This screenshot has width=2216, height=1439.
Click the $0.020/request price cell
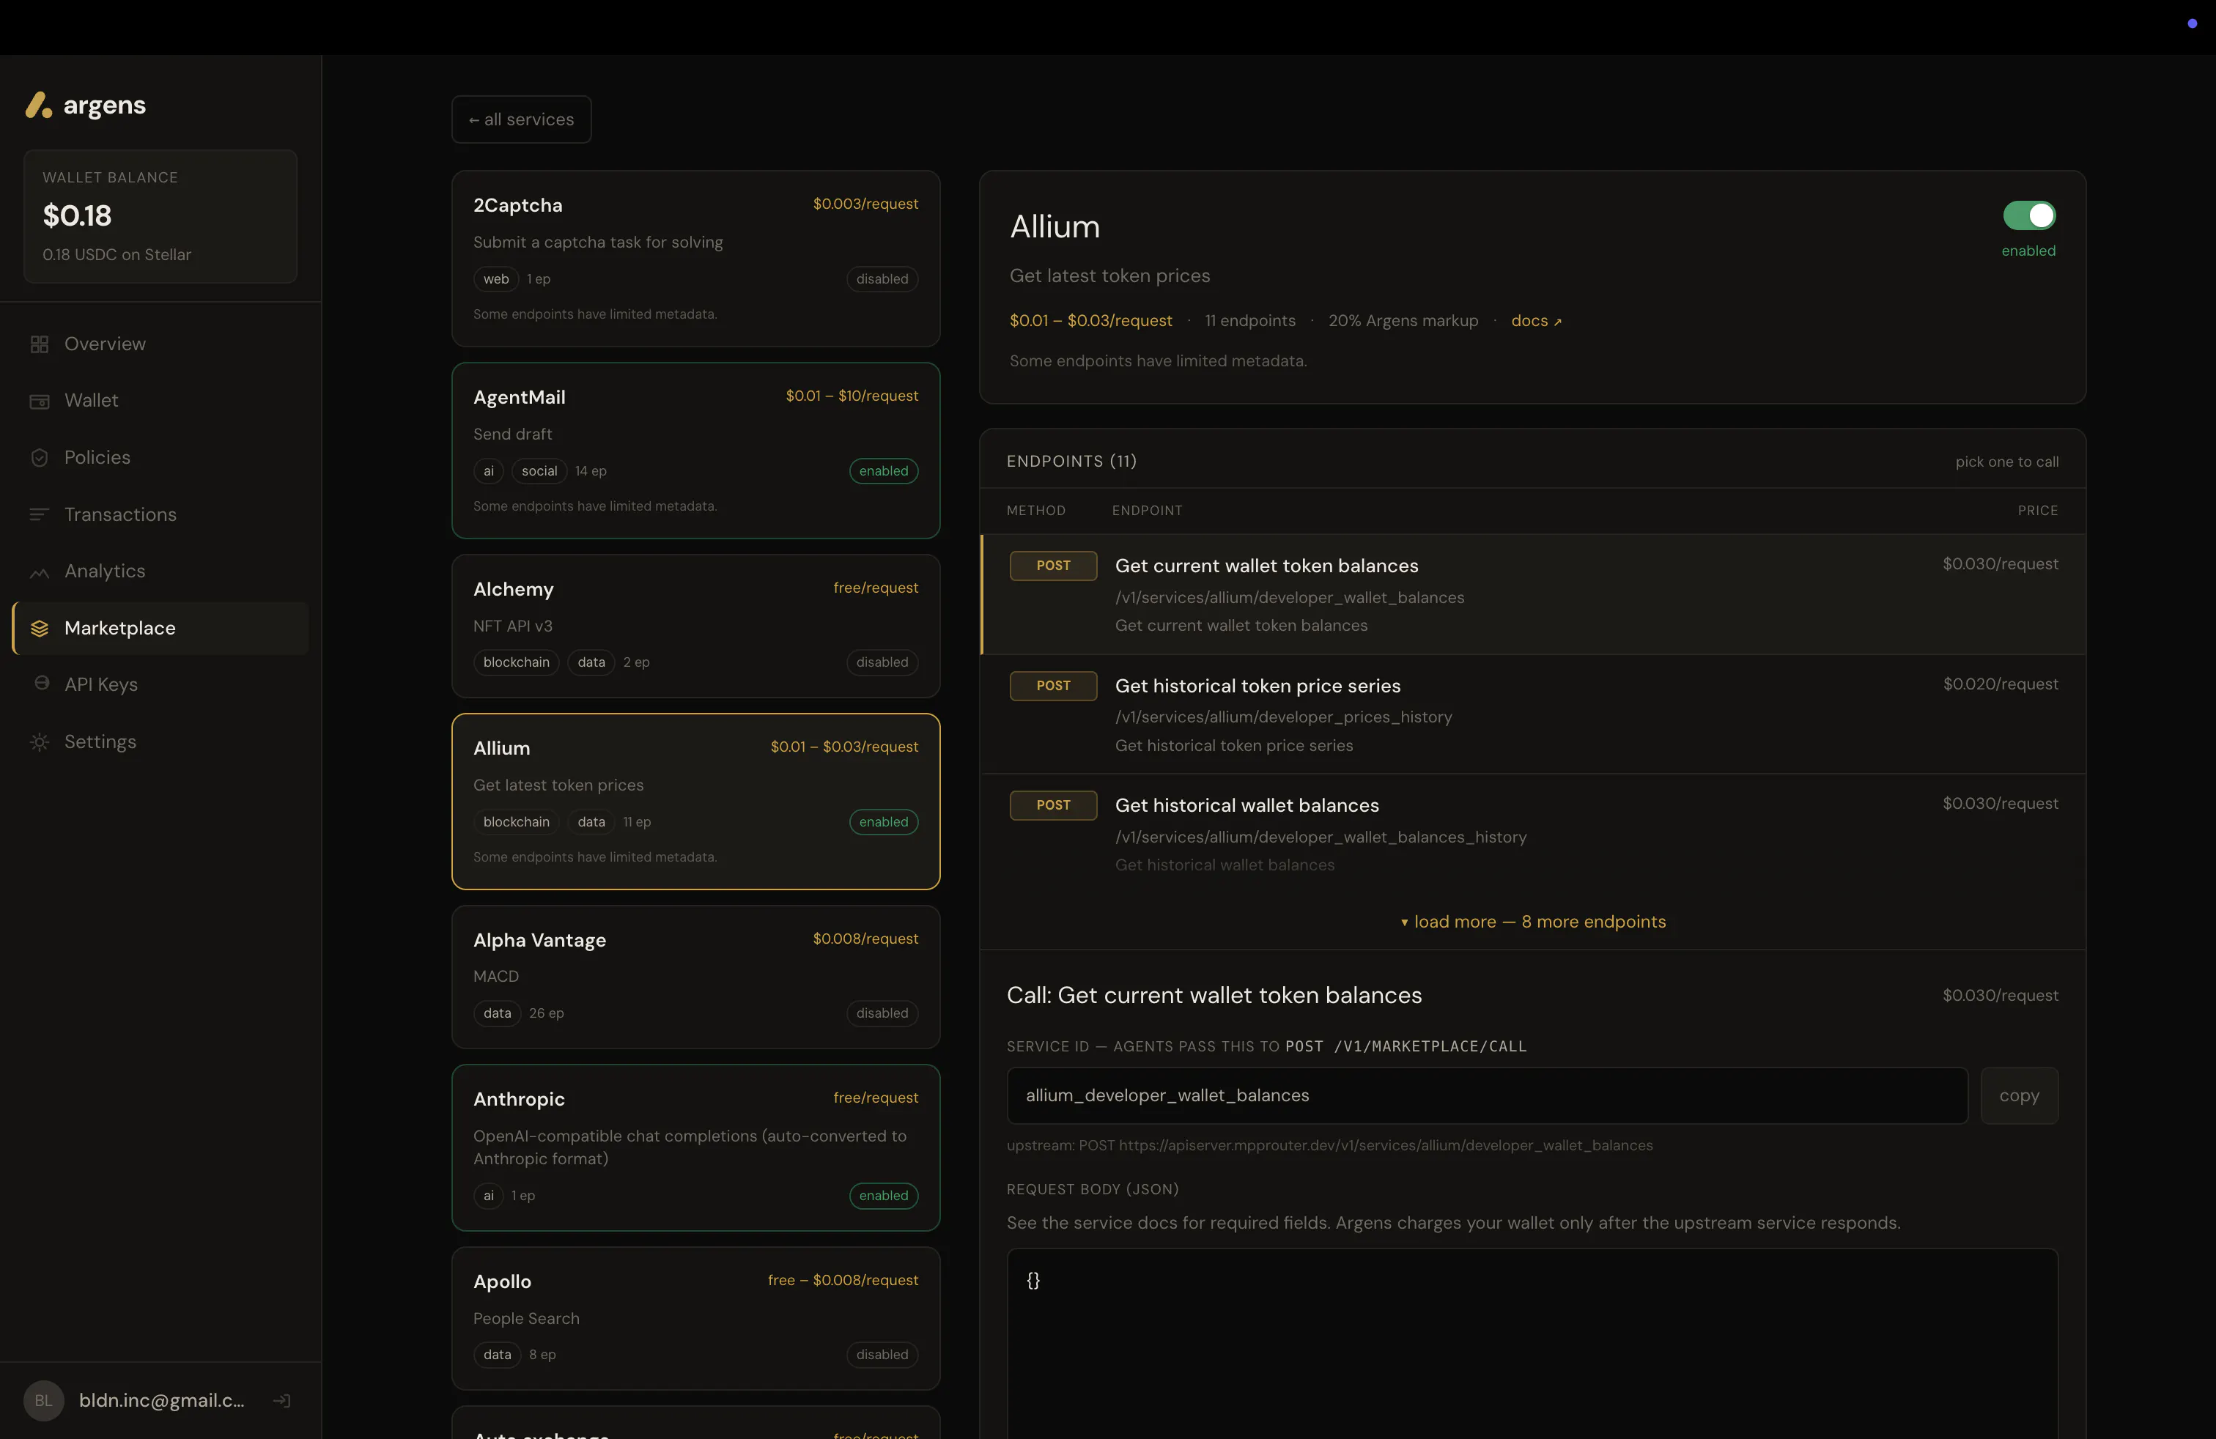coord(2001,684)
